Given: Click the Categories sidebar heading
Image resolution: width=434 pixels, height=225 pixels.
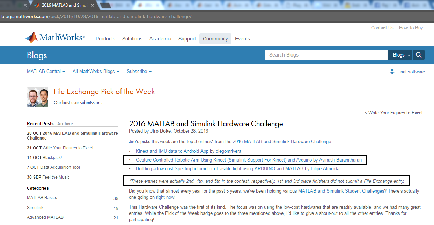Looking at the screenshot, I should tap(38, 188).
